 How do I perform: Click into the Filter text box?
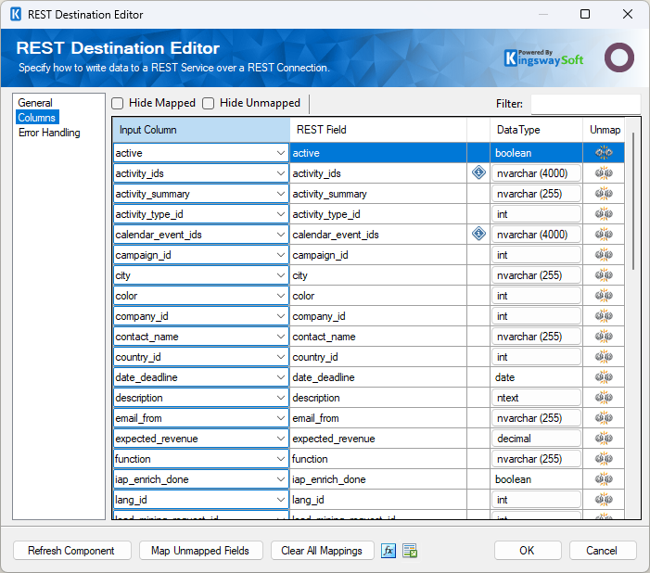click(x=585, y=104)
